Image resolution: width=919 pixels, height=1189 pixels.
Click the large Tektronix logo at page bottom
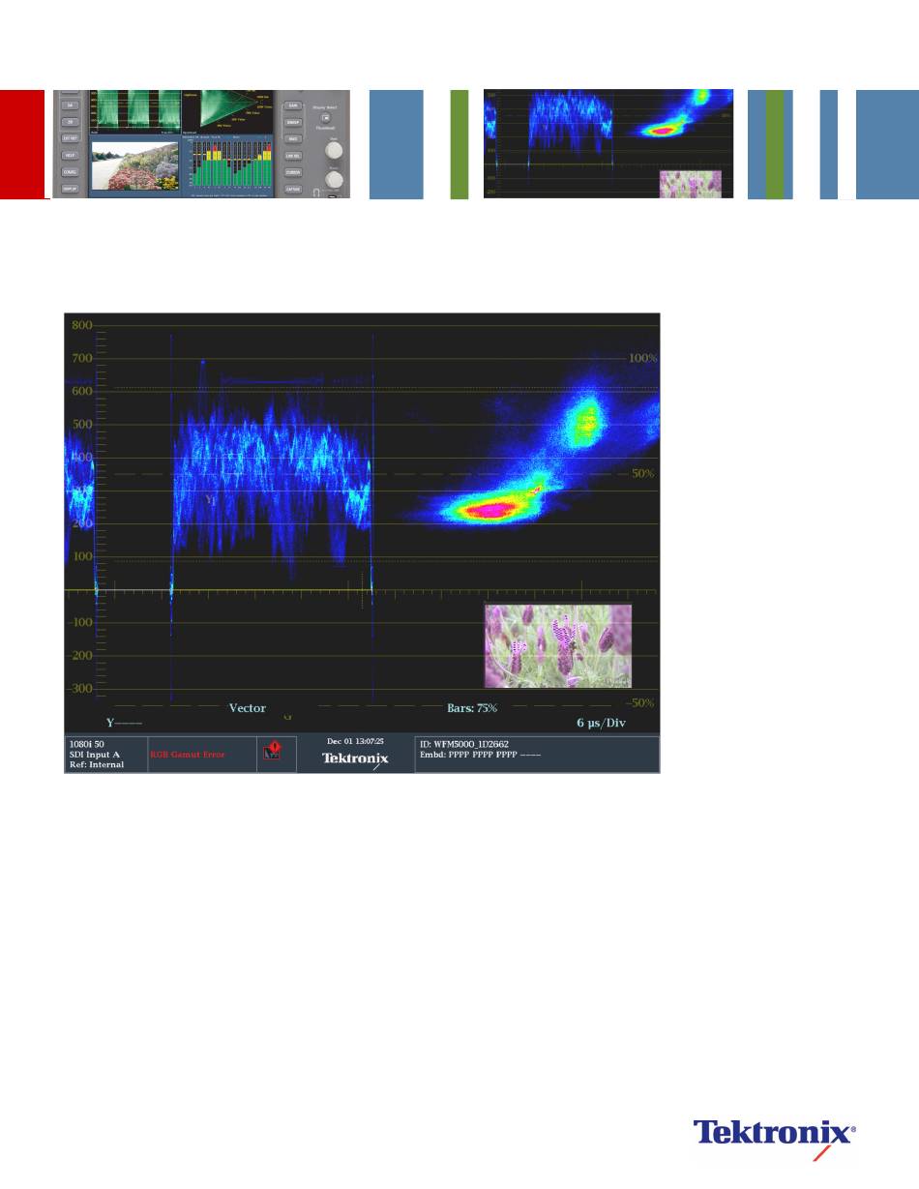pos(774,1134)
